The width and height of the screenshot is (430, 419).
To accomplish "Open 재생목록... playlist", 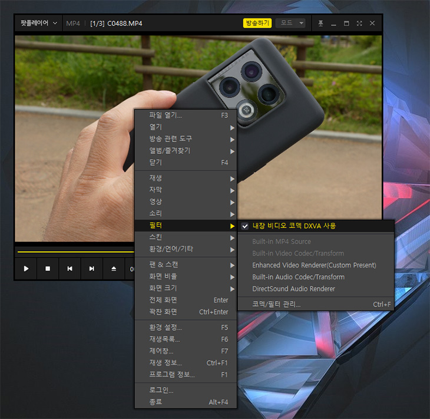I will point(186,339).
